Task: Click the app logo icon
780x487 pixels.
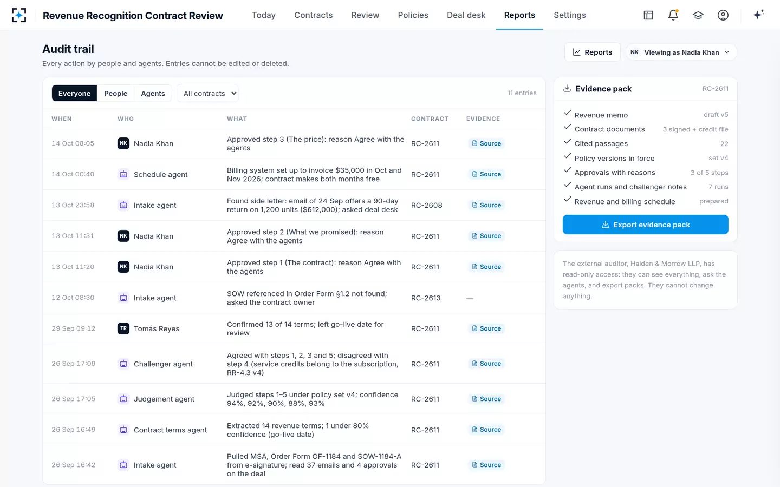Action: [19, 15]
